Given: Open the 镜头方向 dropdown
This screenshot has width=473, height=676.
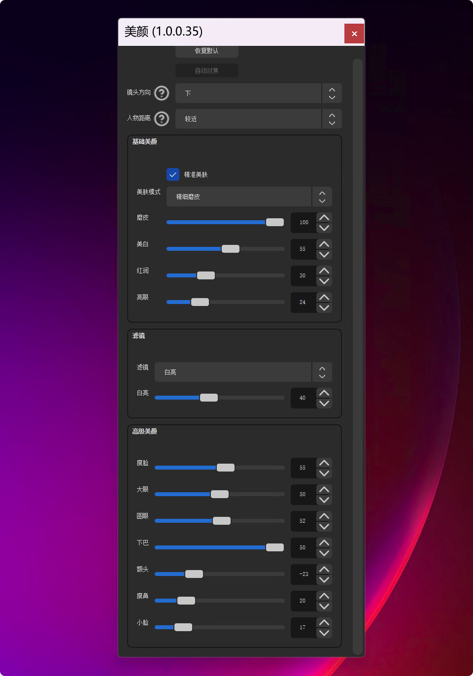Looking at the screenshot, I should click(258, 93).
